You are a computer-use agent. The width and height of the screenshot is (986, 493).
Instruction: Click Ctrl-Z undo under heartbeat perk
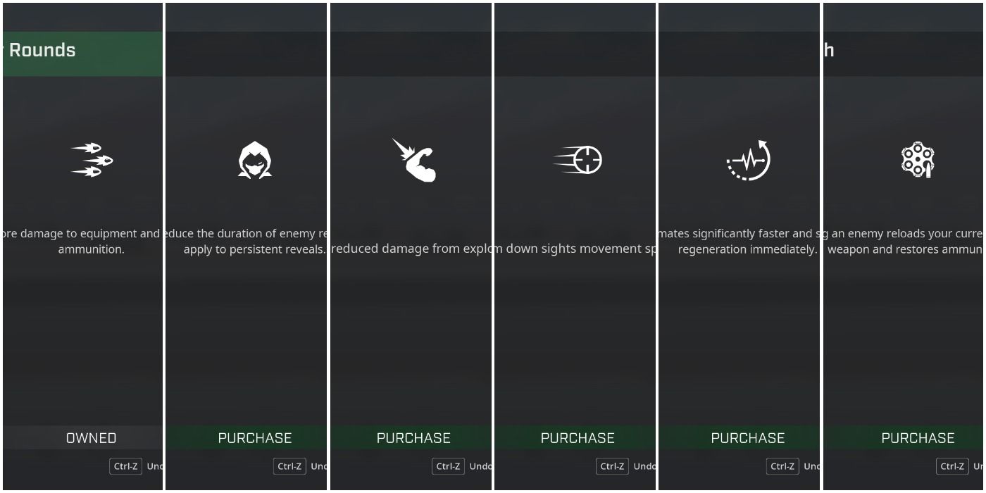coord(782,466)
